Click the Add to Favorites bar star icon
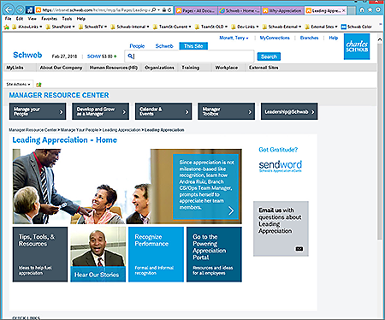The width and height of the screenshot is (385, 320). [x=7, y=27]
